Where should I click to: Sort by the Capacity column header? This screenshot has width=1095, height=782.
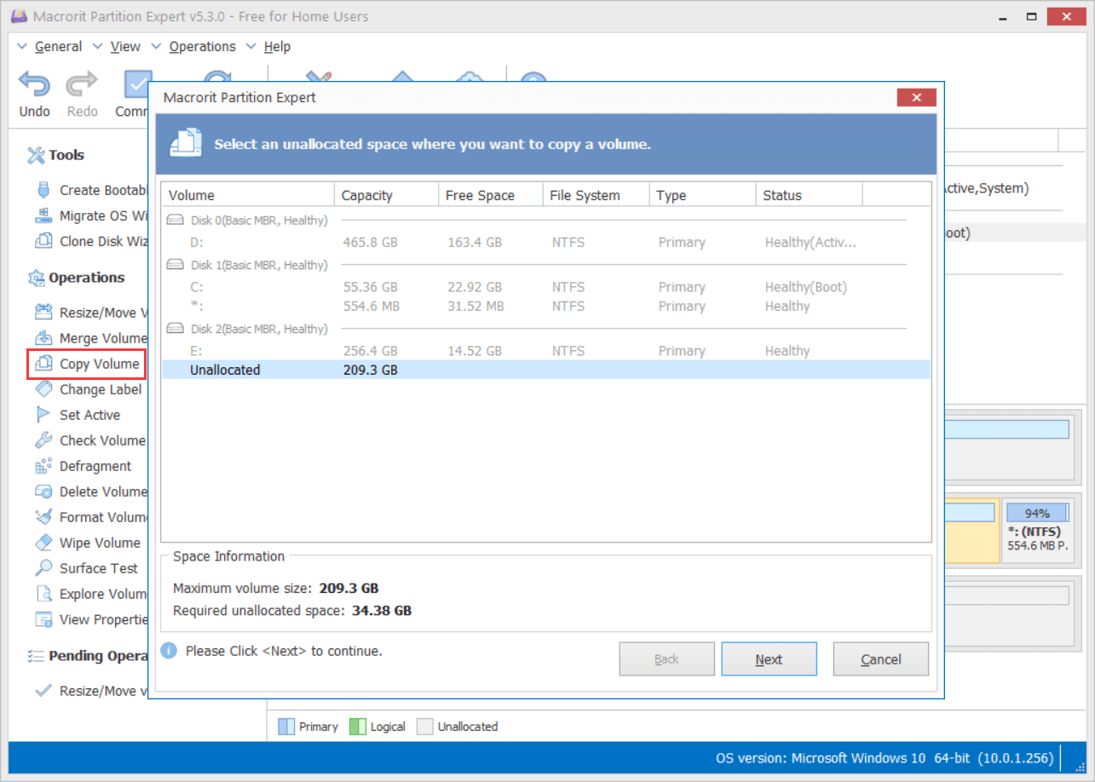click(386, 195)
